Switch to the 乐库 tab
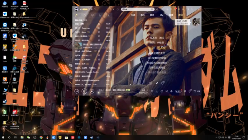This screenshot has height=140, width=248. 133,15
